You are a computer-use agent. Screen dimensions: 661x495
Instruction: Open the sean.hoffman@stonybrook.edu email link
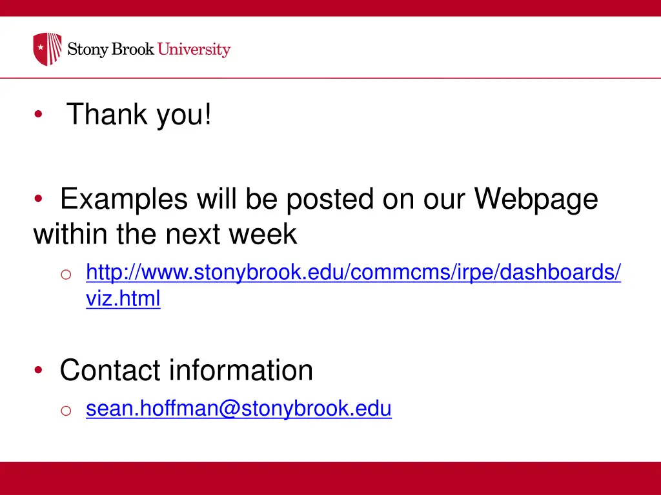239,409
